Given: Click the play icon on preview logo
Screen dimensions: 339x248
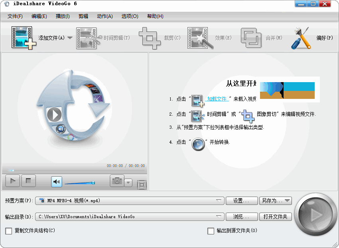Looking at the screenshot, I should click(54, 114).
